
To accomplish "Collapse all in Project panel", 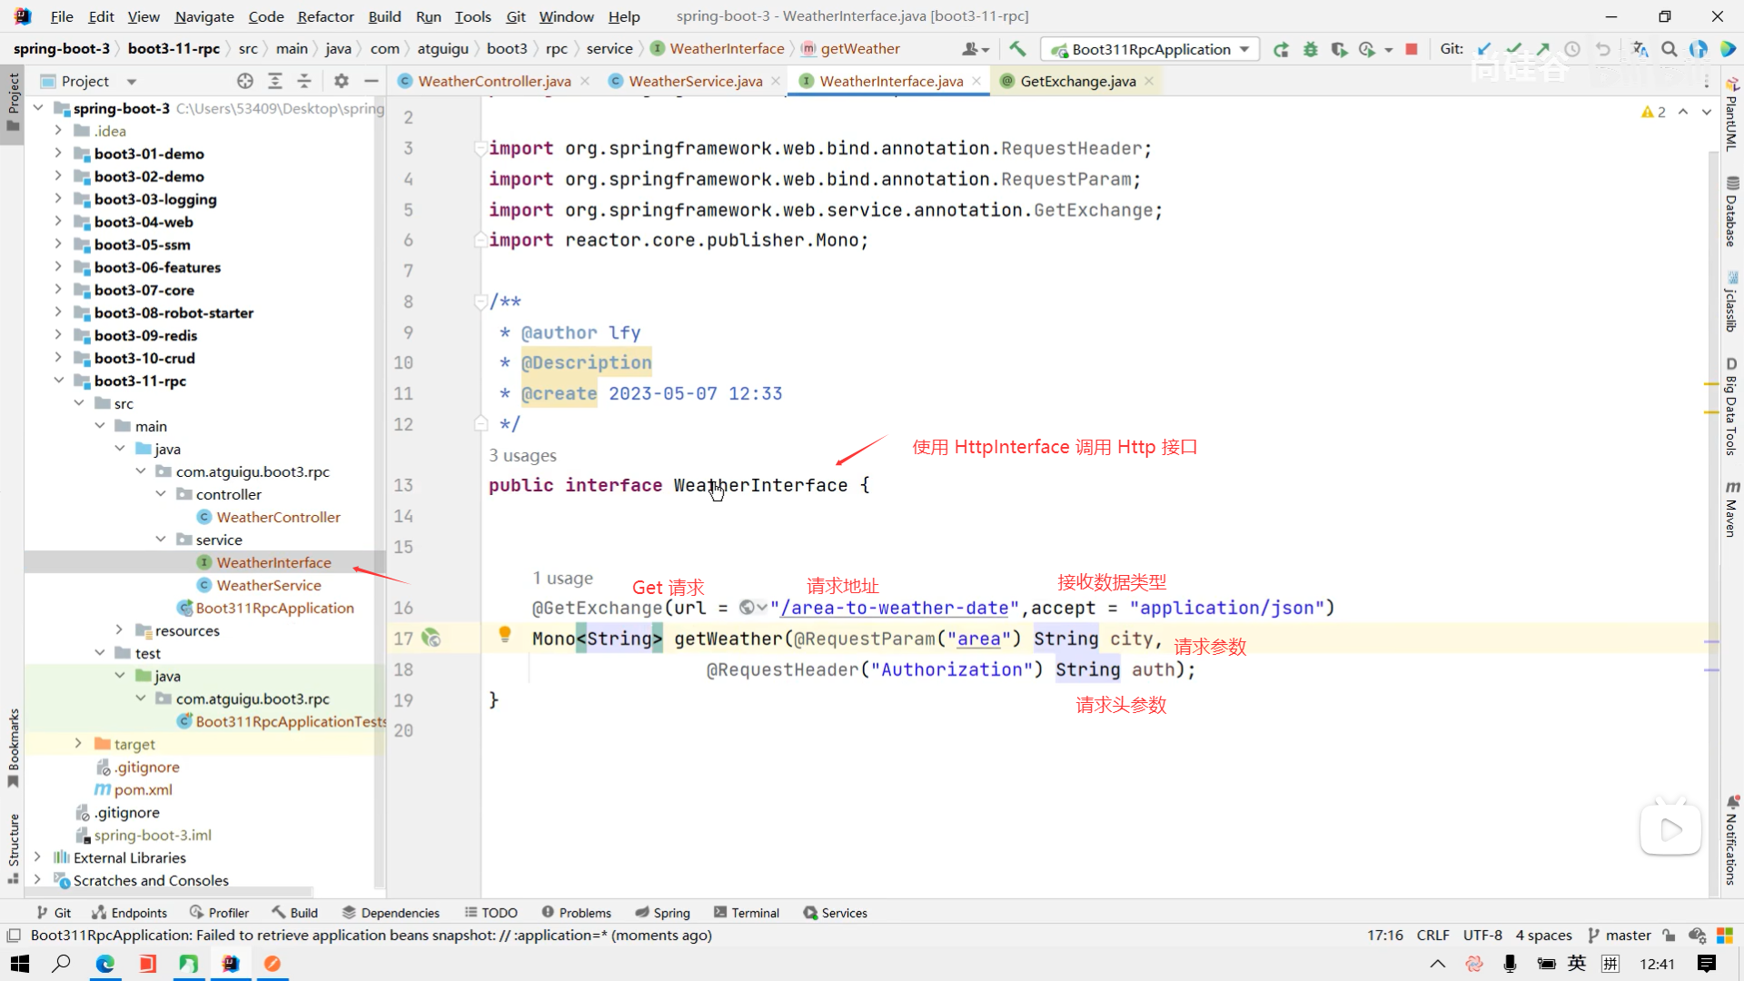I will point(304,81).
